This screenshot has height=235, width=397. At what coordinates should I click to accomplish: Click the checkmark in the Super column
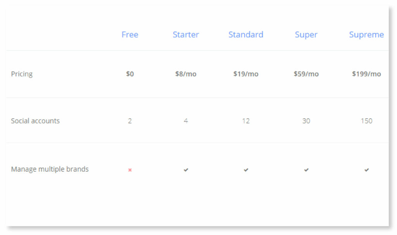[x=306, y=170]
